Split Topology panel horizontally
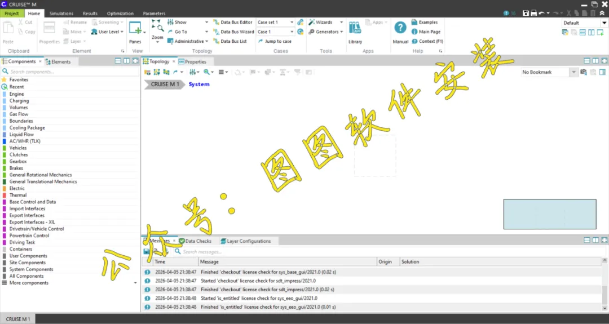This screenshot has height=324, width=609. point(587,61)
